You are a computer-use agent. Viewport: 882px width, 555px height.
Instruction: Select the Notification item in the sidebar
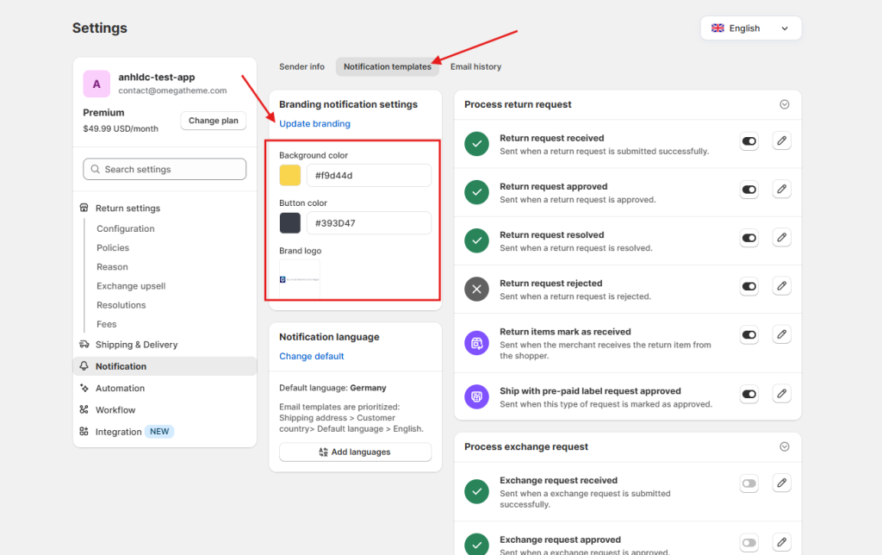click(121, 365)
